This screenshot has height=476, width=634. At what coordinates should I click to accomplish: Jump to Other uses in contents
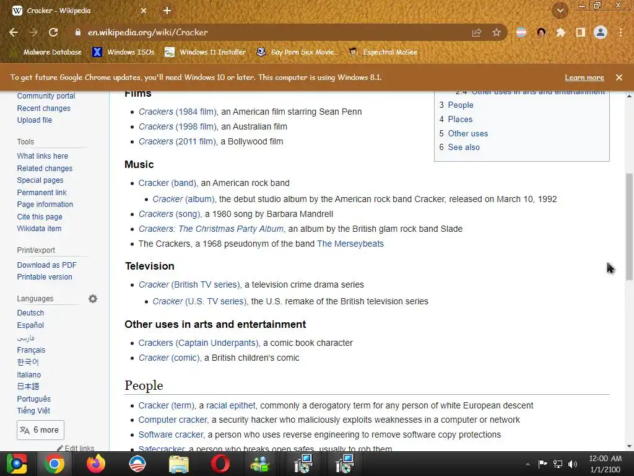(468, 134)
